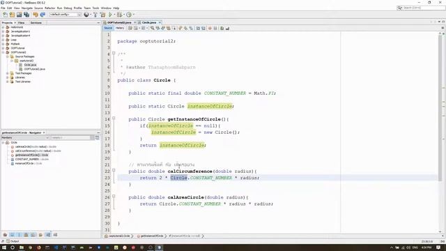Open File Explorer from taskbar
Screen dimensions: 446x251
(22, 248)
